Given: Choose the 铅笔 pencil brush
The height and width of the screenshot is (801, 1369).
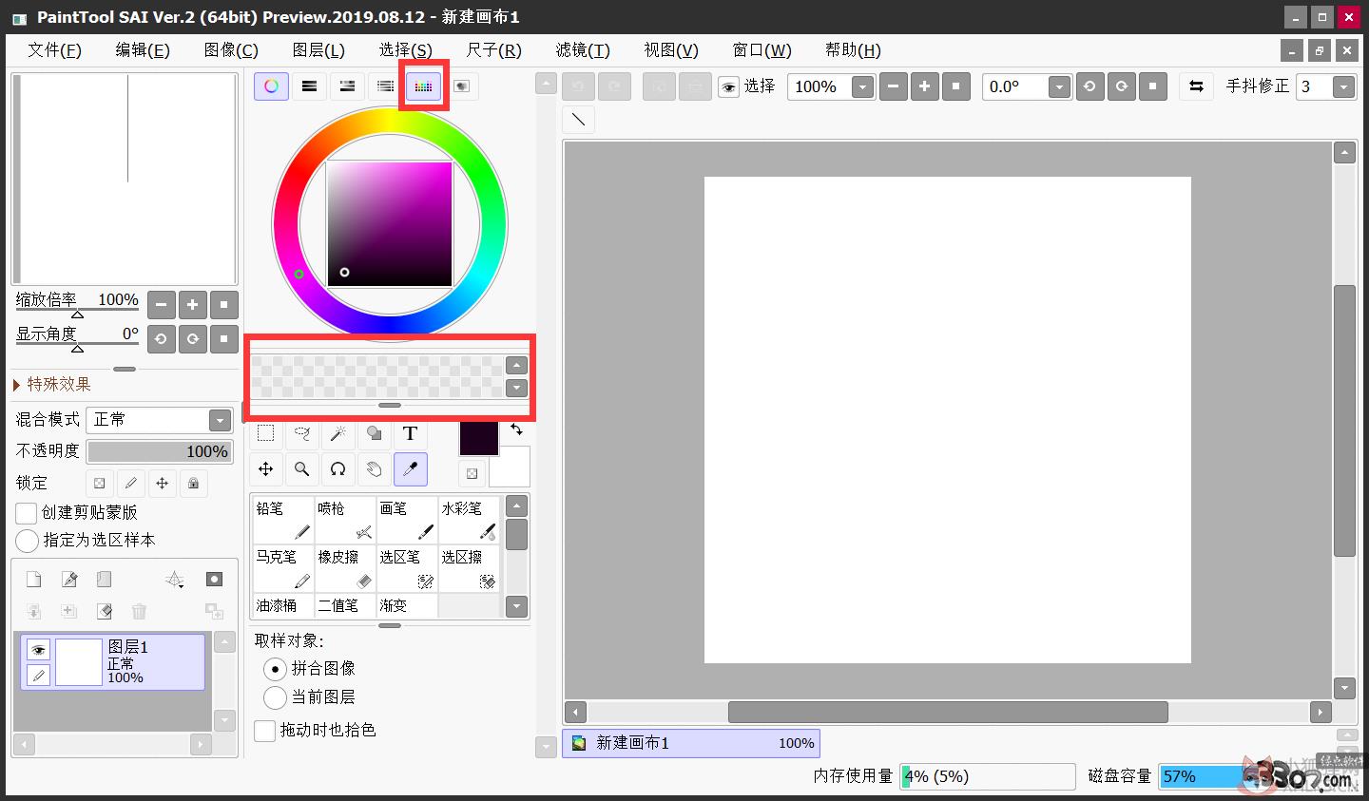Looking at the screenshot, I should tap(282, 520).
